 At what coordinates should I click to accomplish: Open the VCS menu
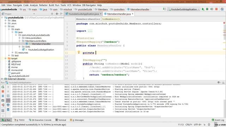69,5
